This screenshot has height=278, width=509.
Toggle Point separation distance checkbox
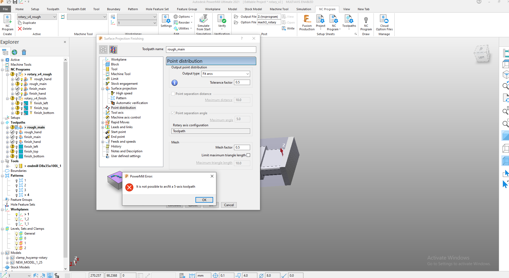click(x=173, y=94)
